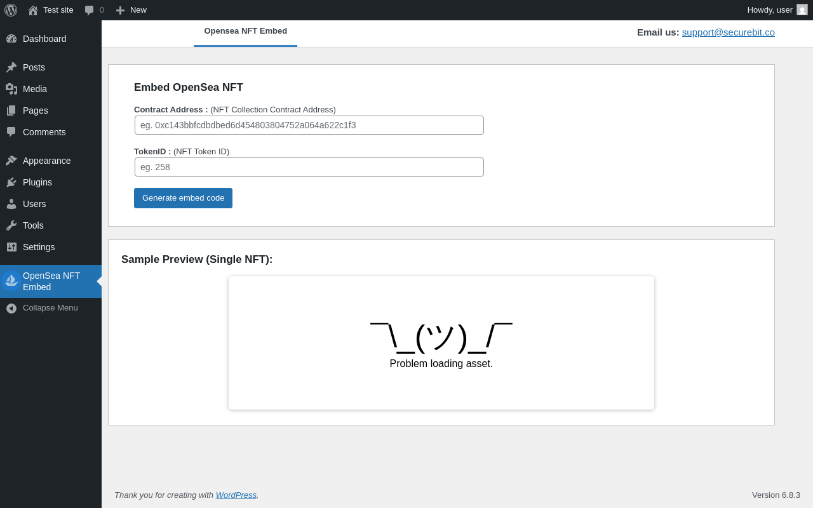Focus the Contract Address input field
Viewport: 813px width, 508px height.
[309, 125]
